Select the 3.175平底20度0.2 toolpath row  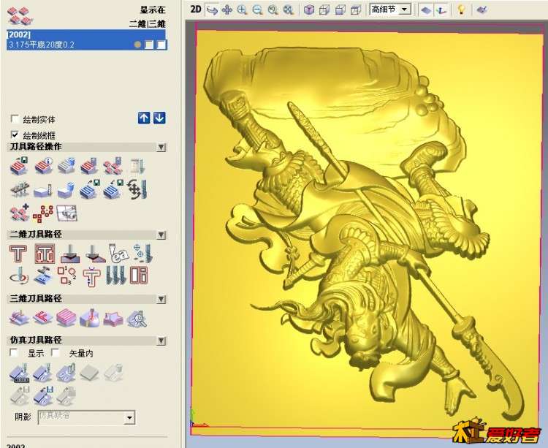[x=86, y=45]
